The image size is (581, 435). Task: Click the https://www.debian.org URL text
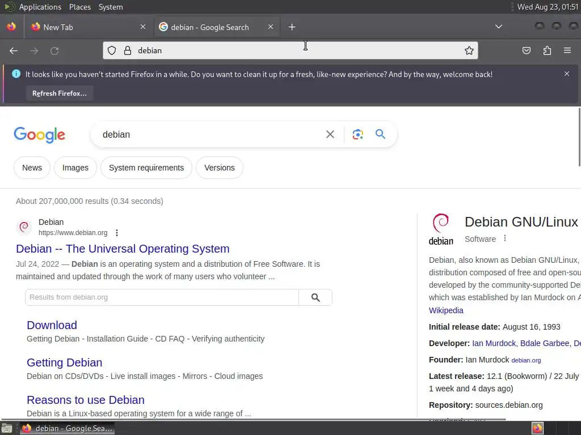click(73, 233)
